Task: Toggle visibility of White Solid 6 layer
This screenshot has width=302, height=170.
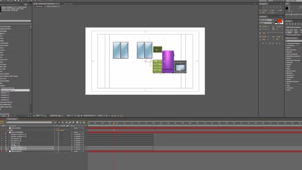Action: [x=2, y=151]
